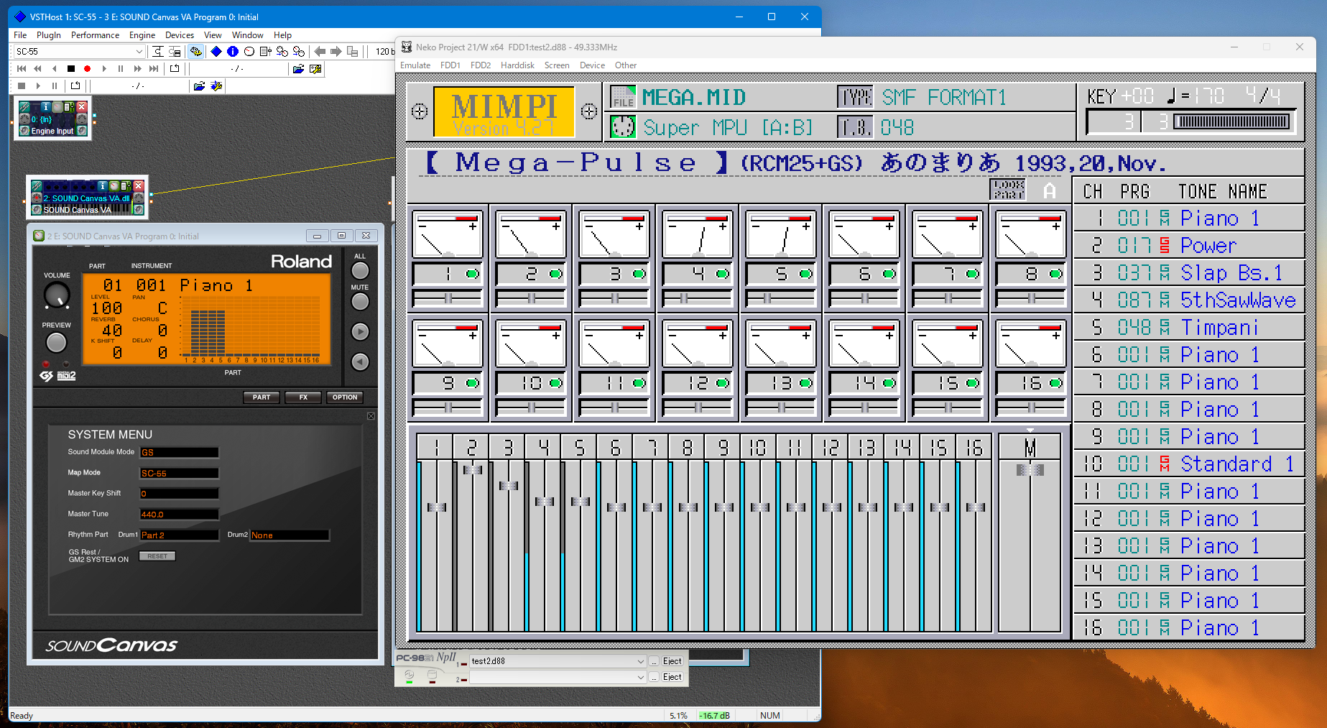Viewport: 1327px width, 728px height.
Task: Toggle green LED for MIMPI channel 12
Action: [x=722, y=383]
